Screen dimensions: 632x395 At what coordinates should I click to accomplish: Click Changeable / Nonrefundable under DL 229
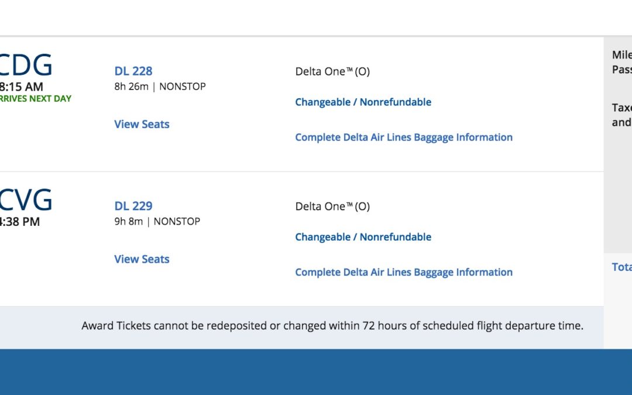click(x=363, y=237)
